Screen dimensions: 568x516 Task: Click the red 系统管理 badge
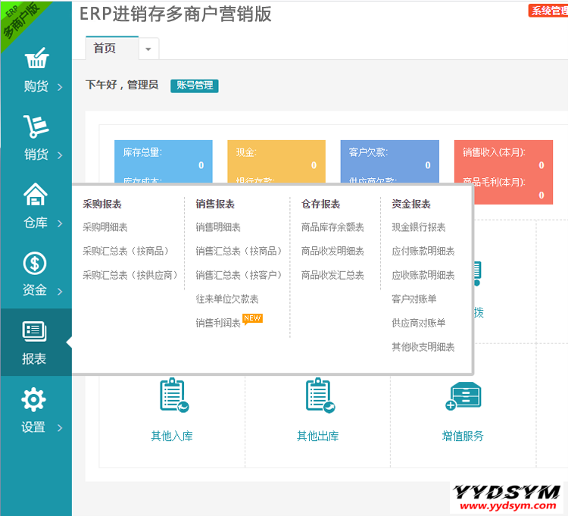(548, 11)
